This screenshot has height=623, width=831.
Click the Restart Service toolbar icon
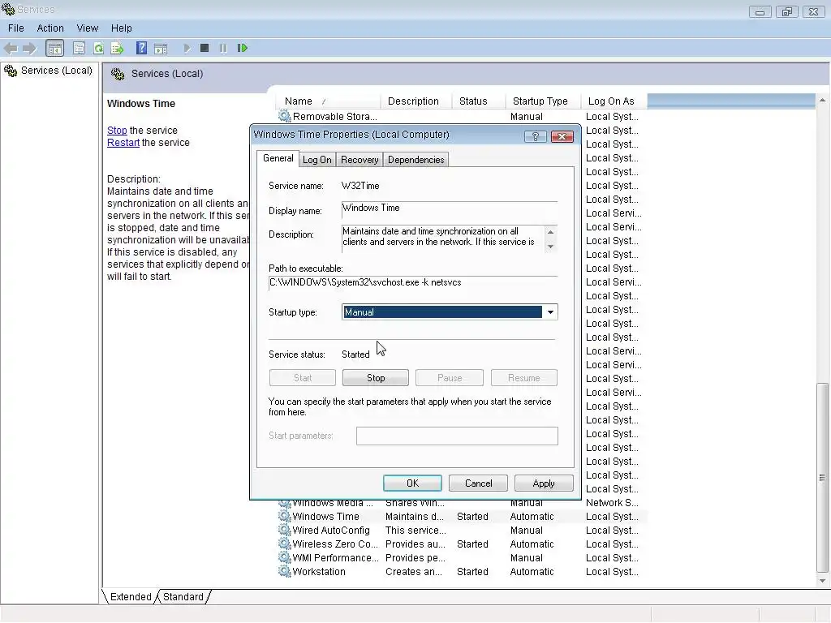242,48
